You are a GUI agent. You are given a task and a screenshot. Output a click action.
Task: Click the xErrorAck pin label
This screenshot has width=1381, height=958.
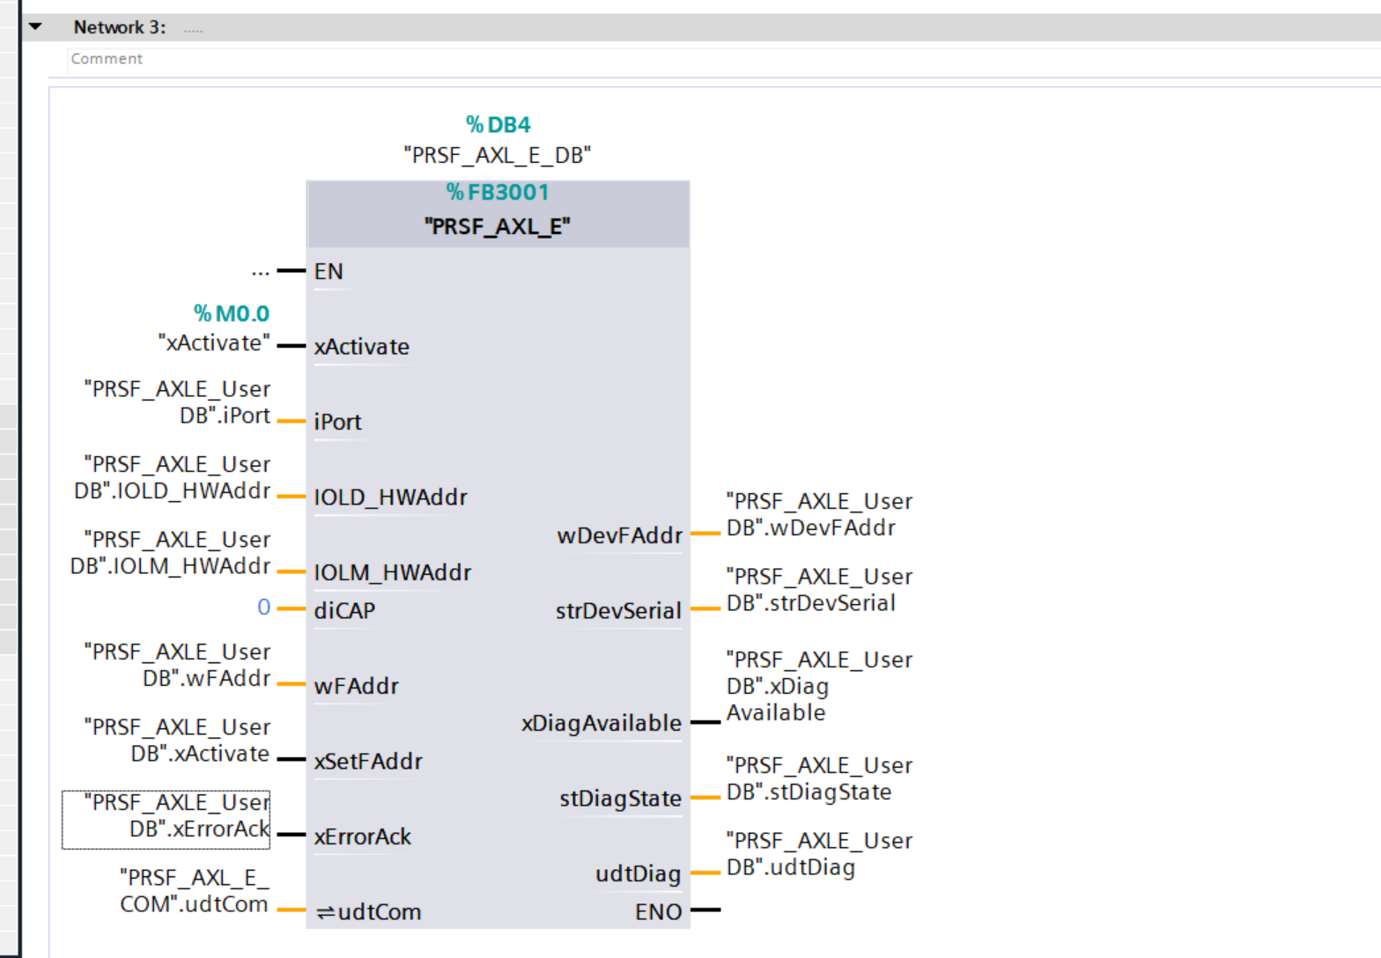point(363,836)
